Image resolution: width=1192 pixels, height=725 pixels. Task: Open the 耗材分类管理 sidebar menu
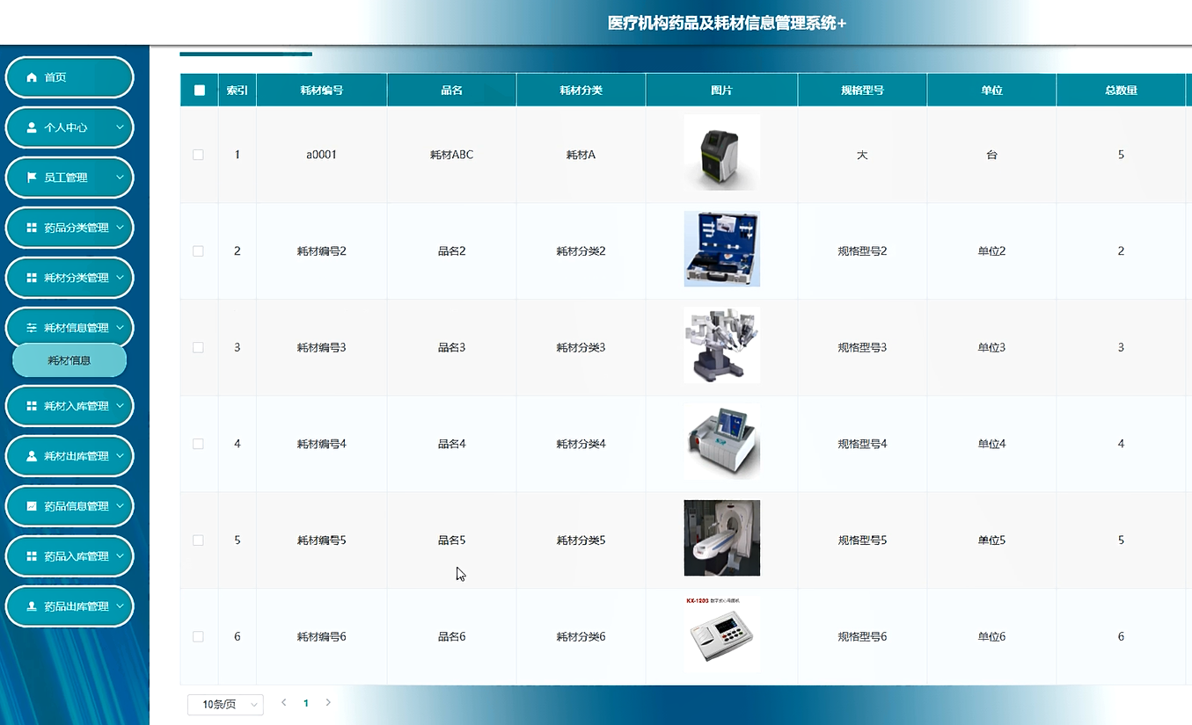tap(69, 278)
